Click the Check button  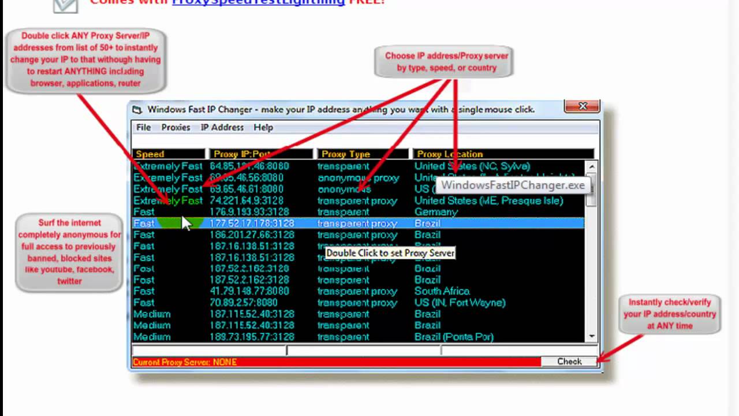[x=569, y=361]
